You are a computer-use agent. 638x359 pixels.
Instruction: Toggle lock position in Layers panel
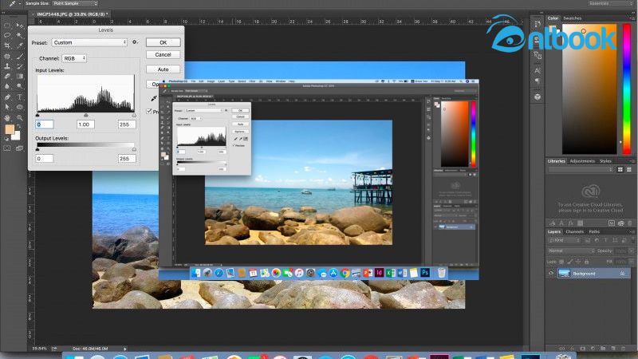point(578,262)
